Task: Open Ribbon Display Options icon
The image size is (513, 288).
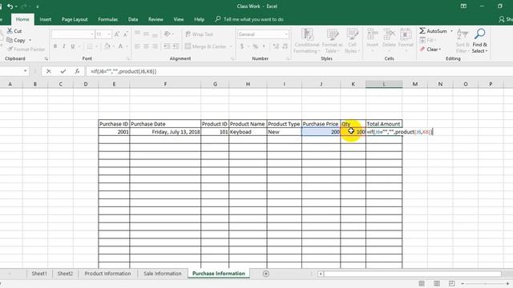Action: click(x=463, y=6)
